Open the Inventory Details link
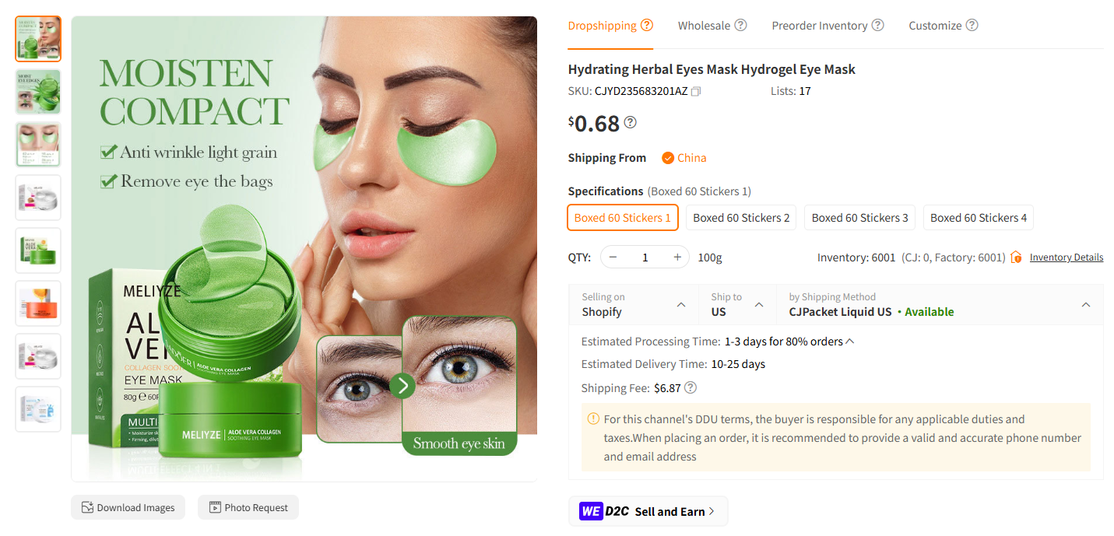The image size is (1114, 536). pos(1066,257)
